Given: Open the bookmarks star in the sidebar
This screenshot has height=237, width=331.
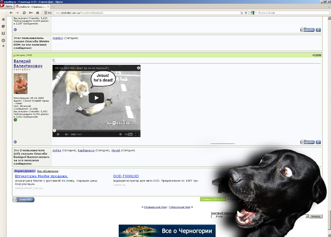Looking at the screenshot, I should [x=3, y=19].
